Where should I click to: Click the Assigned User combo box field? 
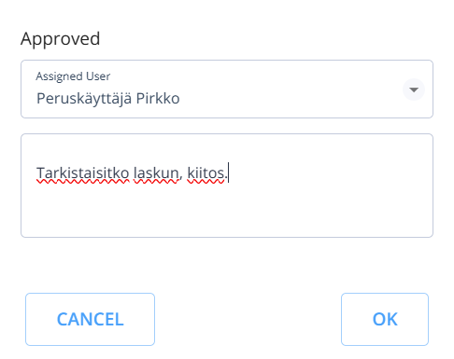click(x=227, y=89)
